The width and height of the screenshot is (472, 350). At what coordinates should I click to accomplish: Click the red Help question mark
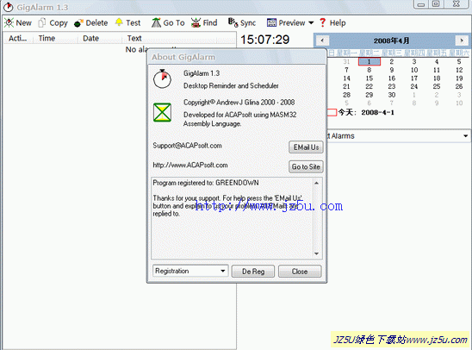click(x=323, y=22)
